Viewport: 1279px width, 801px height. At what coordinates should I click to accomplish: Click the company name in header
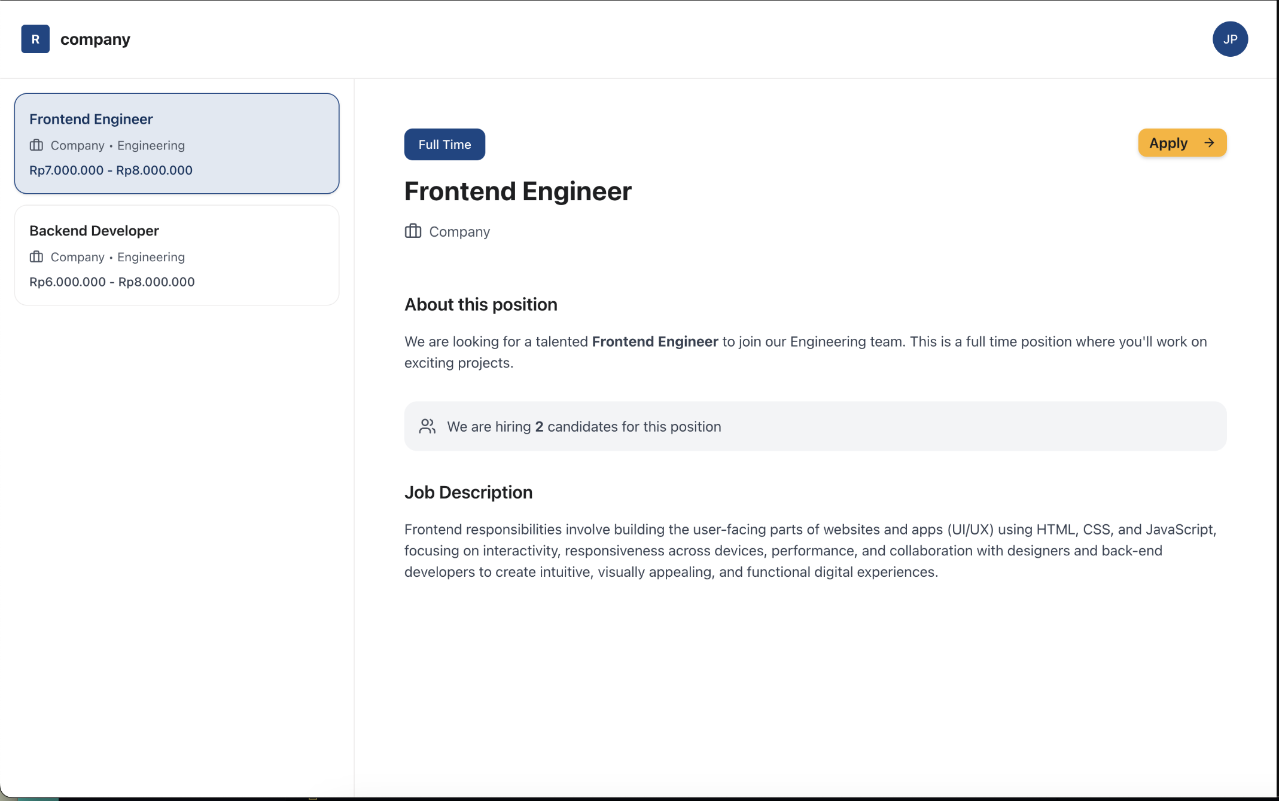[x=95, y=39]
